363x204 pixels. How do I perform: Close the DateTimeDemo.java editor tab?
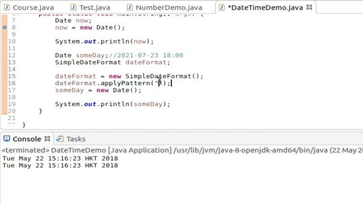(309, 7)
